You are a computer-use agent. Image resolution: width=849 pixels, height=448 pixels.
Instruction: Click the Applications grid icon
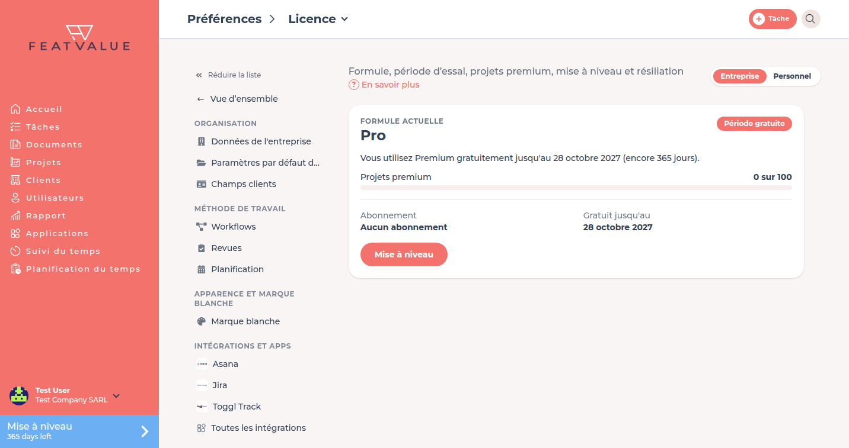coord(15,233)
